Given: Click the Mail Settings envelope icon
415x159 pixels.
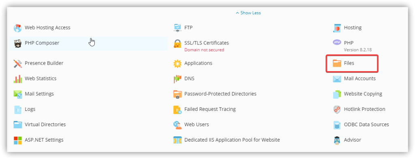Looking at the screenshot, I should 18,94.
